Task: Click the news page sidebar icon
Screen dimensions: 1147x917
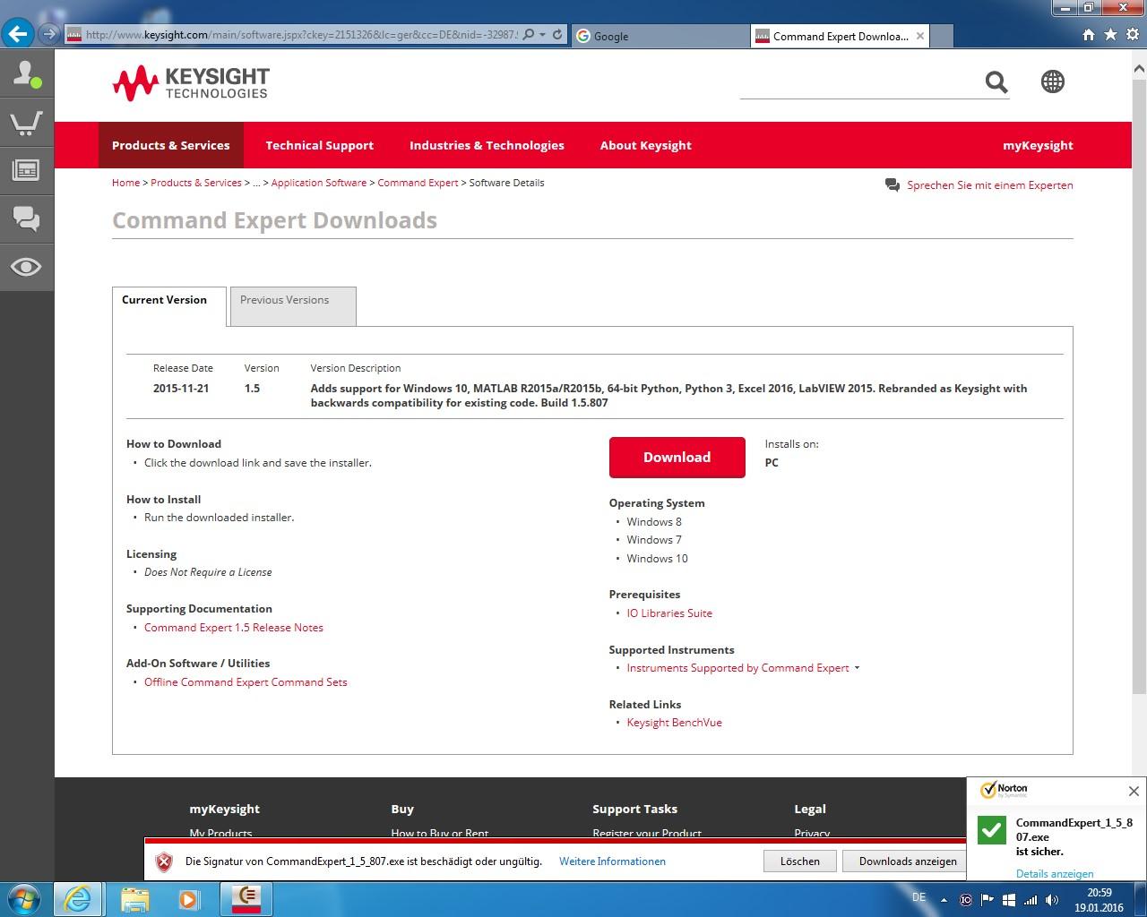Action: pyautogui.click(x=26, y=170)
